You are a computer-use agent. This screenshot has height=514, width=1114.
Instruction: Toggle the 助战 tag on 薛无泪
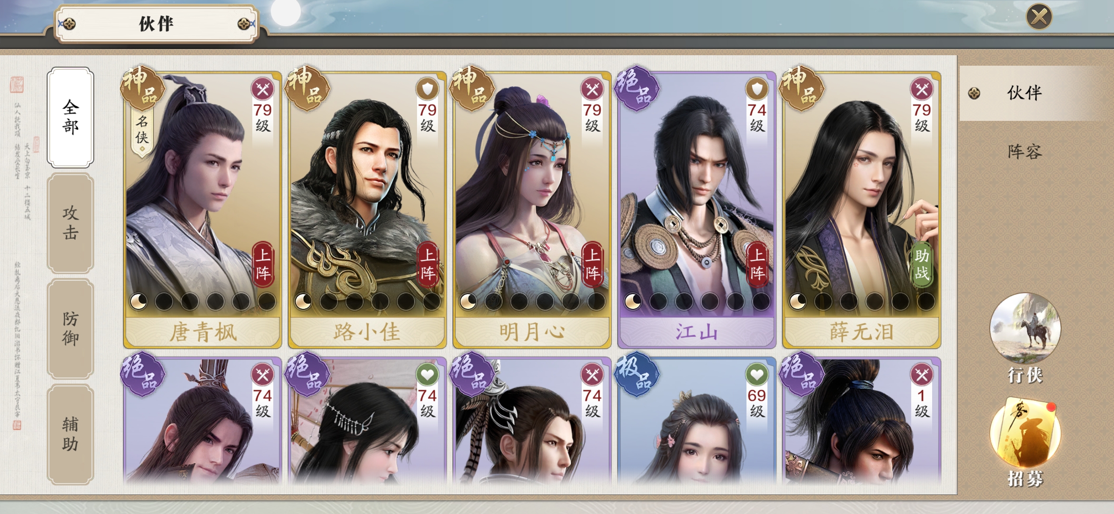coord(922,265)
